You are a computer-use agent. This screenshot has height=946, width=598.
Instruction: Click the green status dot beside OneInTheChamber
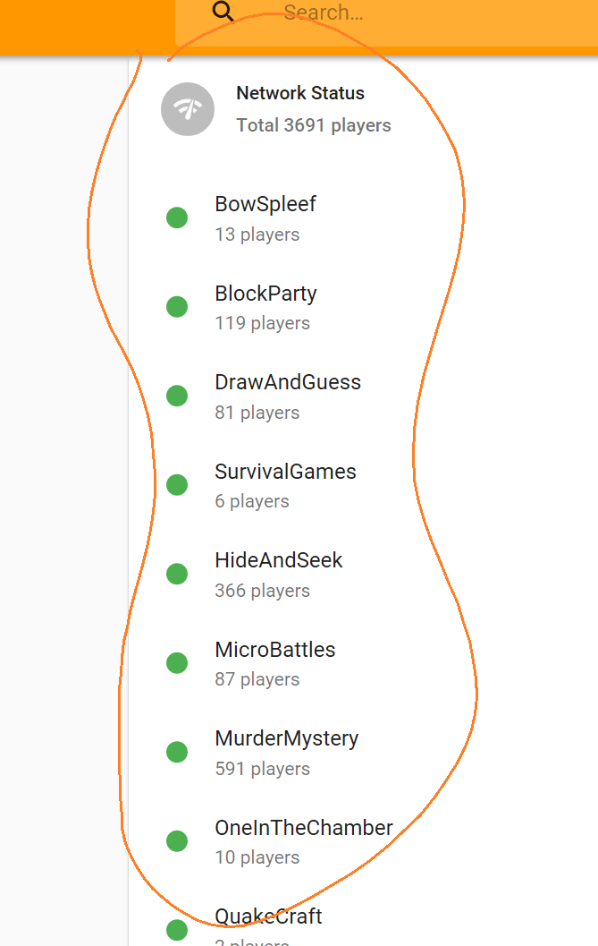(x=177, y=841)
